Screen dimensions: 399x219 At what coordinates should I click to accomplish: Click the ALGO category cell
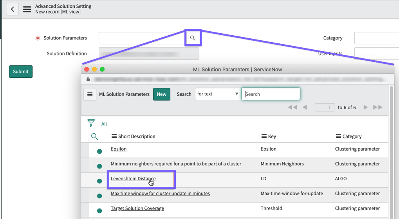(x=341, y=179)
